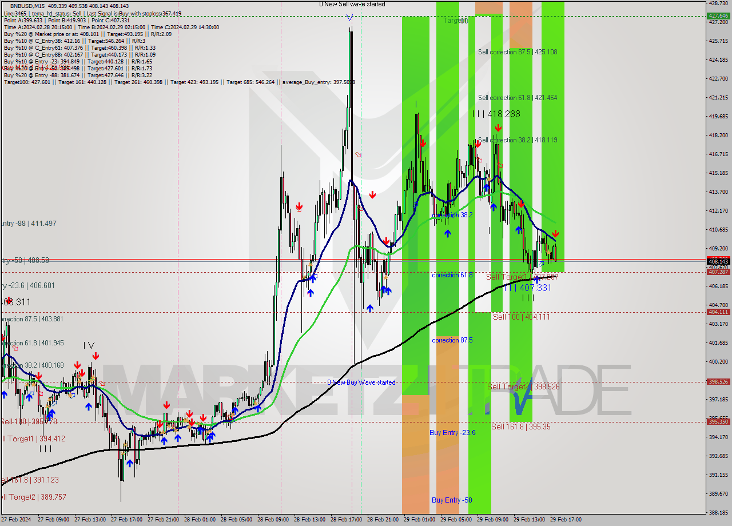Select the tema_h1_status Sell line at top
The width and height of the screenshot is (732, 526).
(93, 13)
